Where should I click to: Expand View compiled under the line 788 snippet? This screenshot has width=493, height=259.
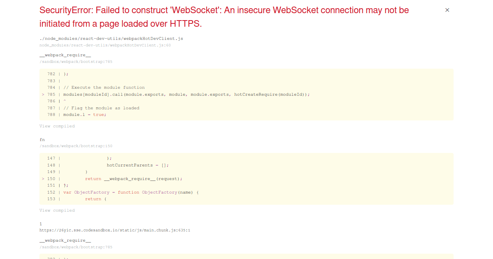(57, 126)
